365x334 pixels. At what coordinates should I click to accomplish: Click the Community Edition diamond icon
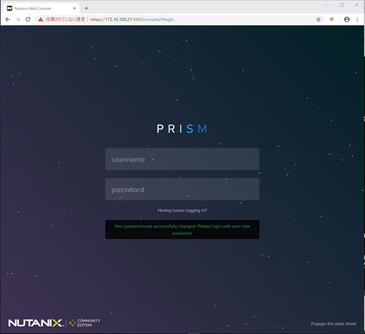click(x=72, y=323)
